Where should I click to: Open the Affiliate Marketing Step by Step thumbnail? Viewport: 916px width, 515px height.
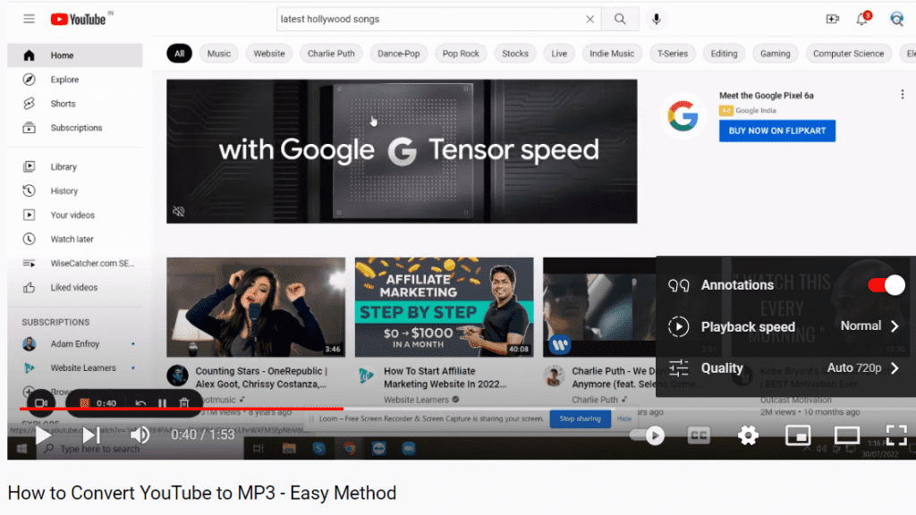pyautogui.click(x=444, y=308)
